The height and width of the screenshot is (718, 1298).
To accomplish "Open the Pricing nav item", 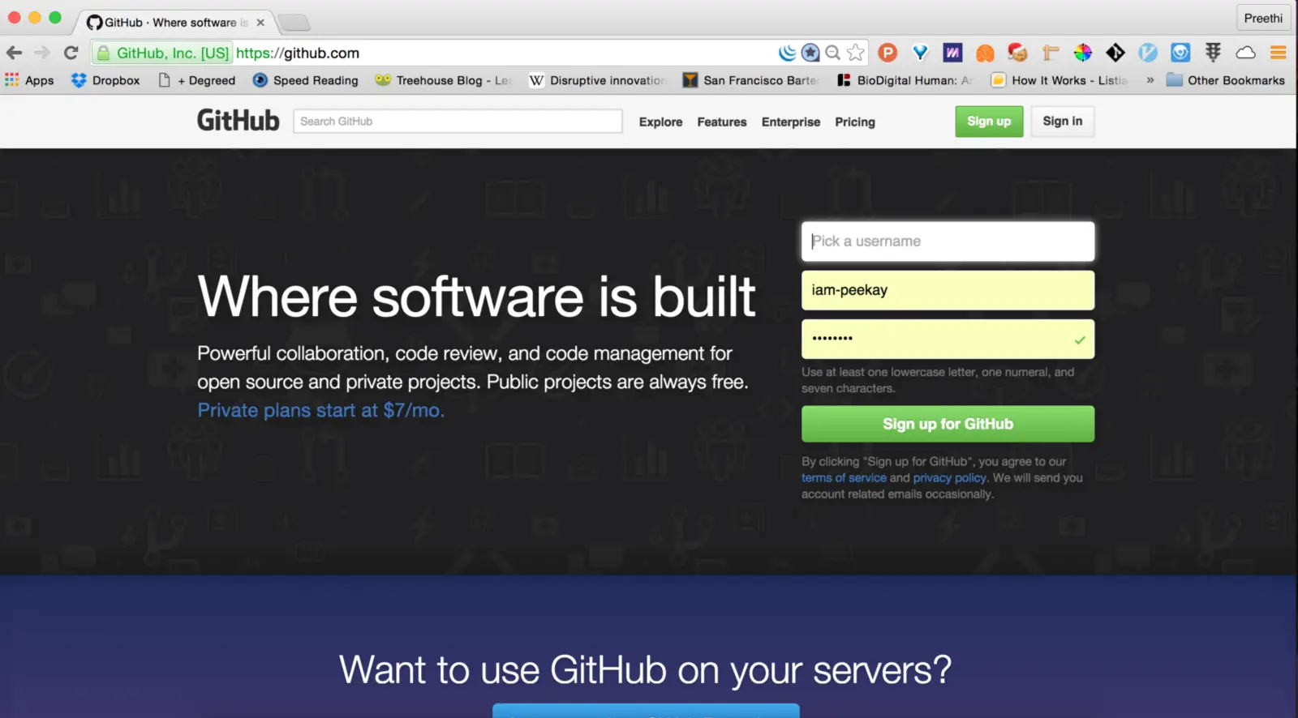I will point(855,122).
